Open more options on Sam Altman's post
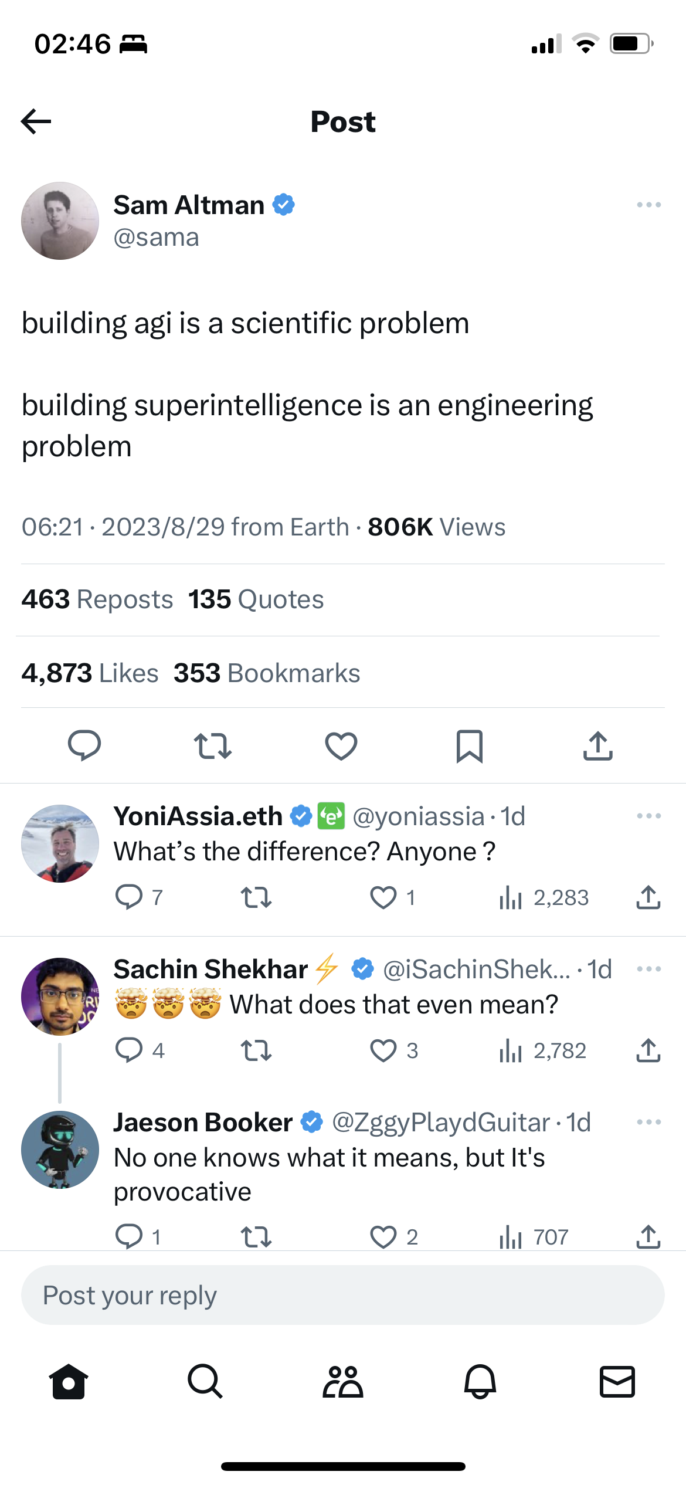 [648, 205]
